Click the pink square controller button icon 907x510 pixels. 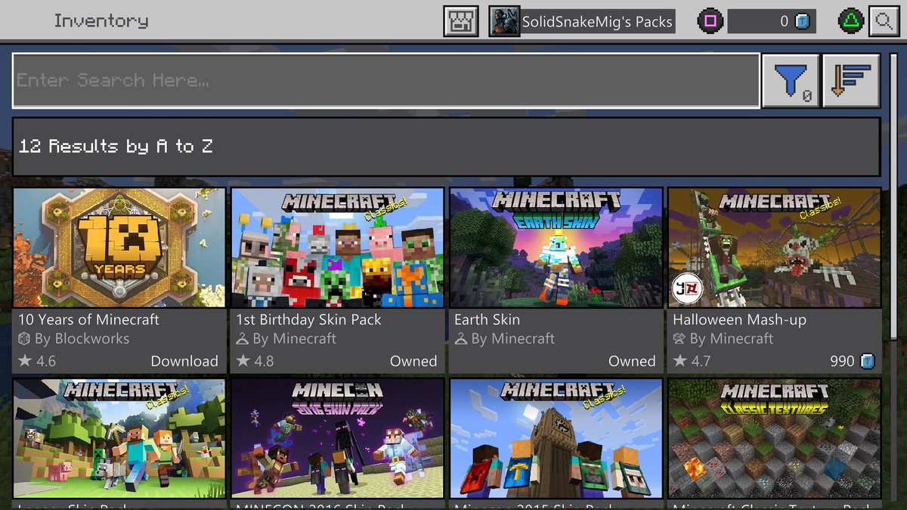pos(709,22)
